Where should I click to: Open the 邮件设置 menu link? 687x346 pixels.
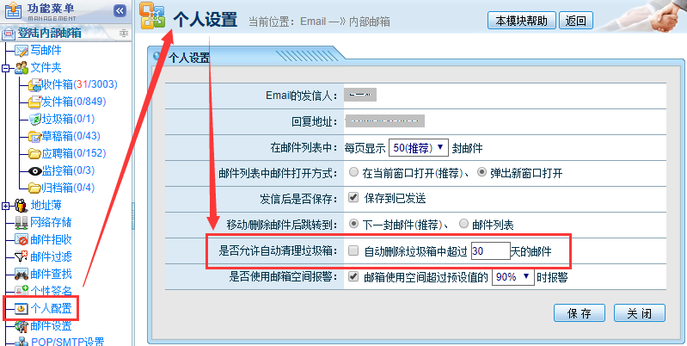[x=52, y=326]
